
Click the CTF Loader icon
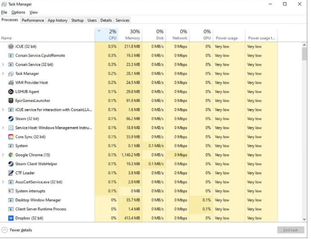pos(11,173)
